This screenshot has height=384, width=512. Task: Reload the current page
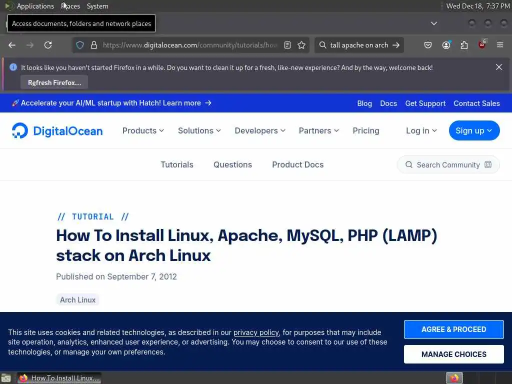(x=48, y=45)
